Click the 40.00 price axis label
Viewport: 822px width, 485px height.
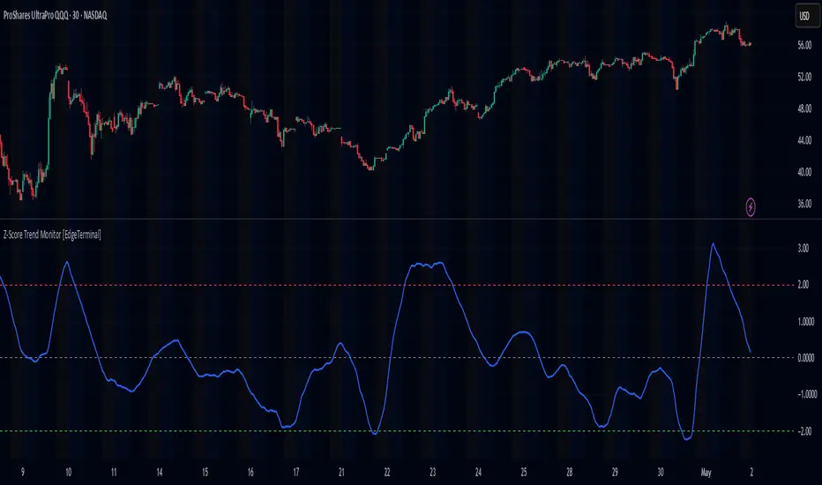804,172
